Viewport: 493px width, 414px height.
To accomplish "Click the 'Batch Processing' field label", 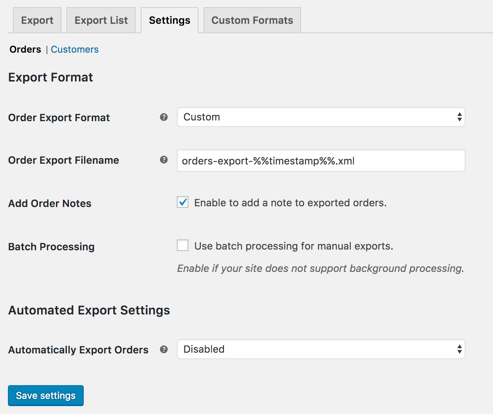I will click(x=52, y=247).
